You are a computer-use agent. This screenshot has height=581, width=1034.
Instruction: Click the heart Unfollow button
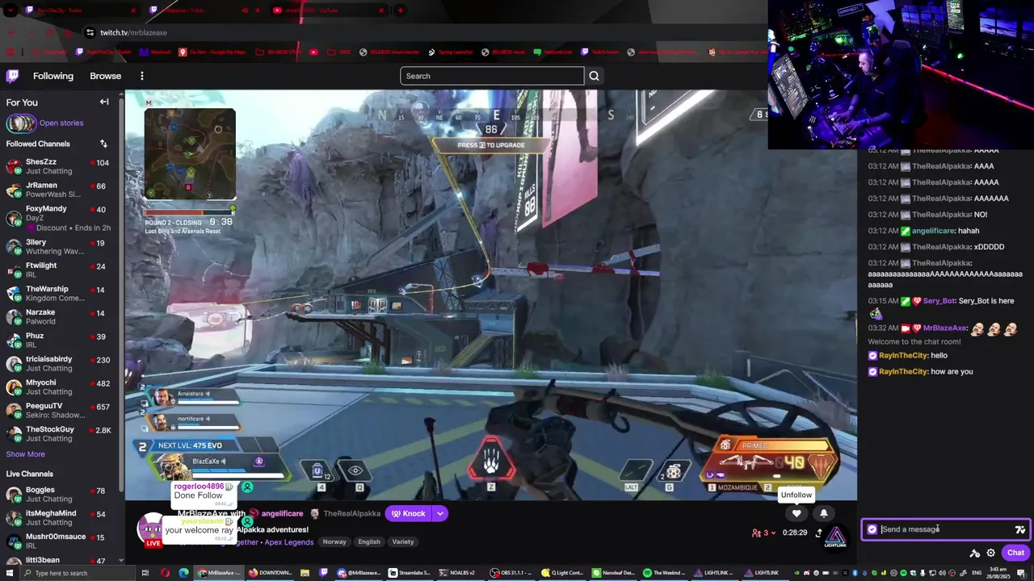[797, 513]
